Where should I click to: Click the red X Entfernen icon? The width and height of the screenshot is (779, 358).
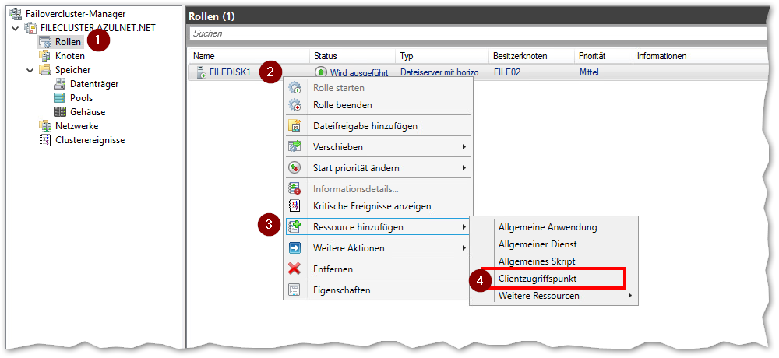tap(294, 269)
